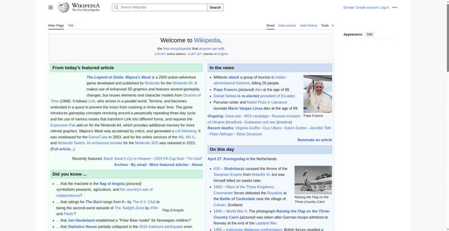The image size is (449, 231).
Task: Click the Battle of Carbisdale link
Action: click(237, 199)
